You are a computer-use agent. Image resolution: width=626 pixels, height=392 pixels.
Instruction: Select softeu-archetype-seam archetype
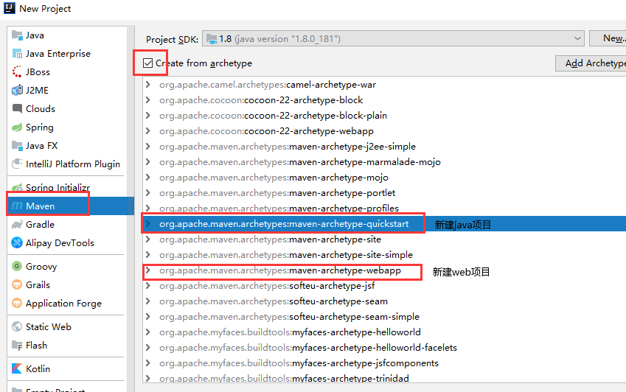click(274, 301)
